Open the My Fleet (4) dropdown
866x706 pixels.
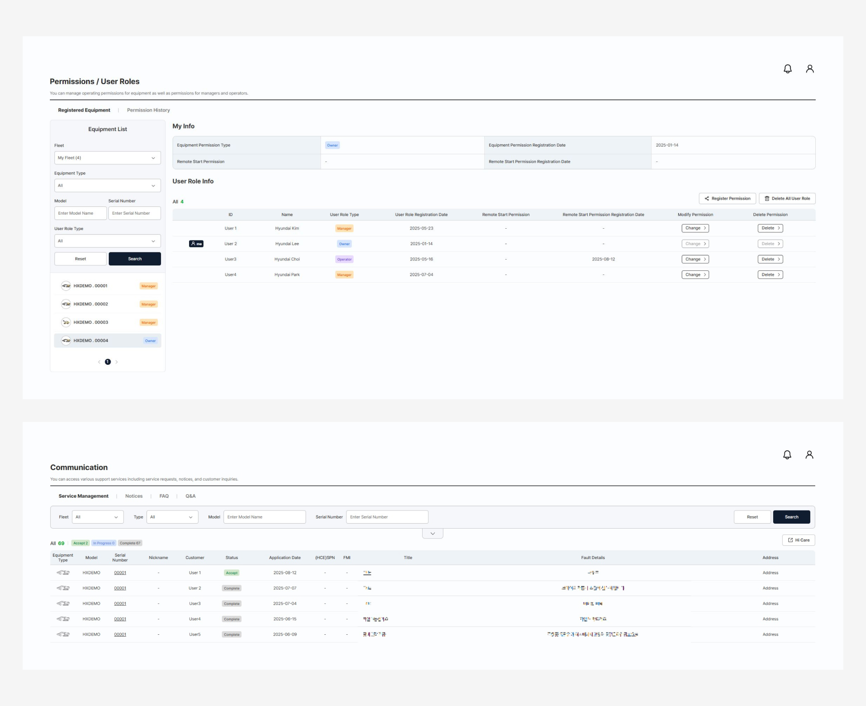(107, 158)
